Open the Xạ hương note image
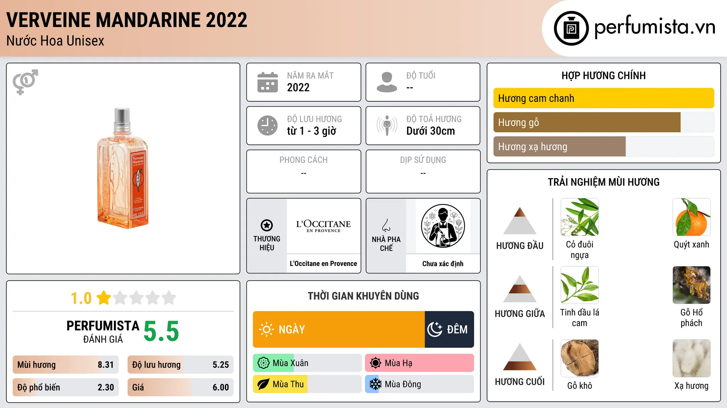Screen dimensions: 727x408 coord(692,358)
